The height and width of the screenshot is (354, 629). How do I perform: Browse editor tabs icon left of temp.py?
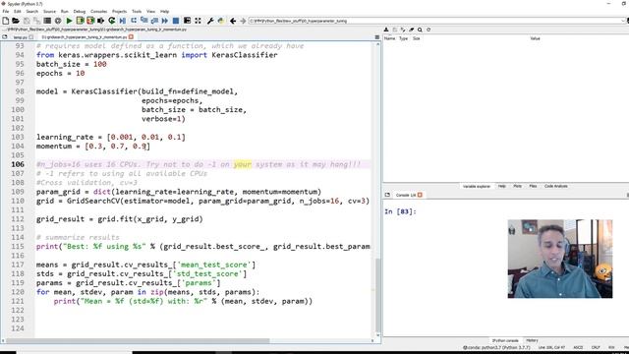(x=4, y=37)
